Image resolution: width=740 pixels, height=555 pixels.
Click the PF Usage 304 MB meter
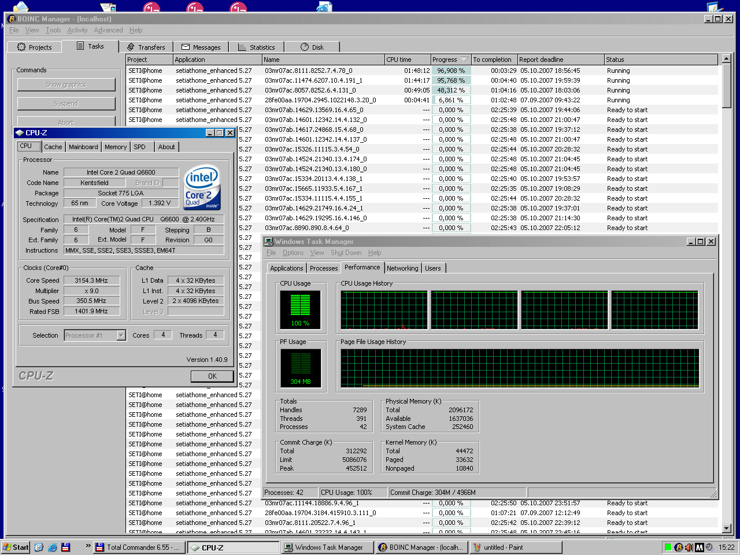300,368
